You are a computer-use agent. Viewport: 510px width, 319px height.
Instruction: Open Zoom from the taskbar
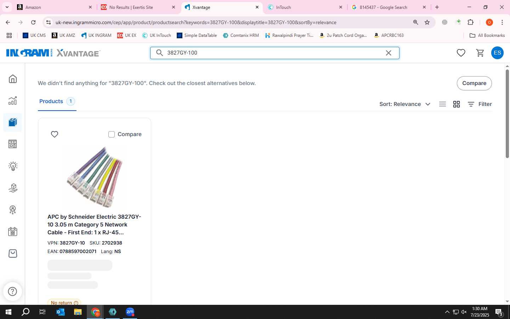tap(130, 312)
